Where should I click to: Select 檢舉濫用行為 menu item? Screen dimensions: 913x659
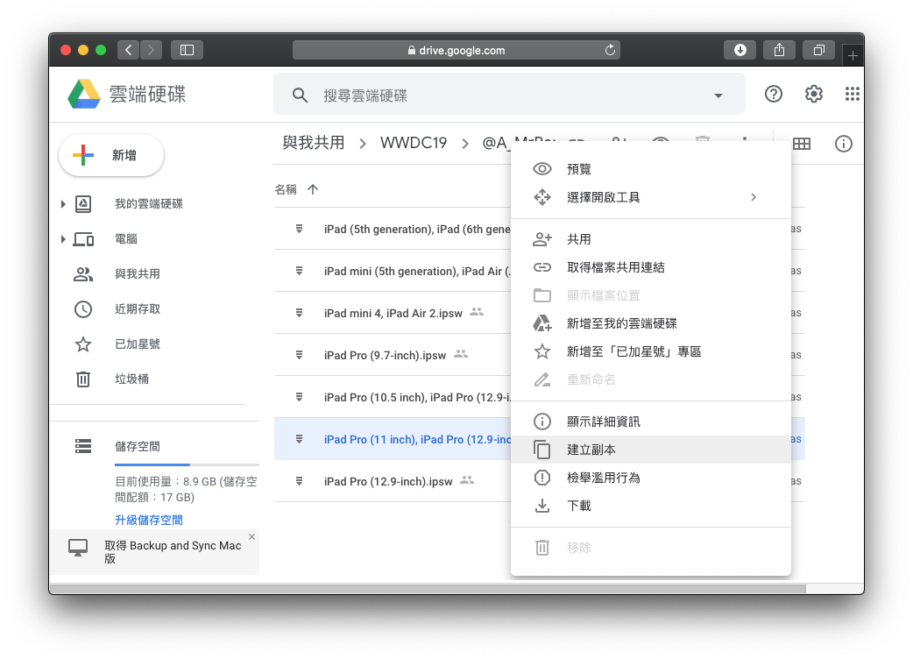pos(650,478)
